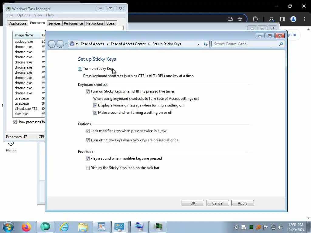
Task: Switch to Task Manager taskbar button
Action: click(158, 227)
